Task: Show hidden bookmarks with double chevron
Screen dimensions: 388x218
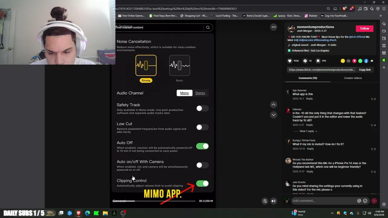Action: pos(381,16)
